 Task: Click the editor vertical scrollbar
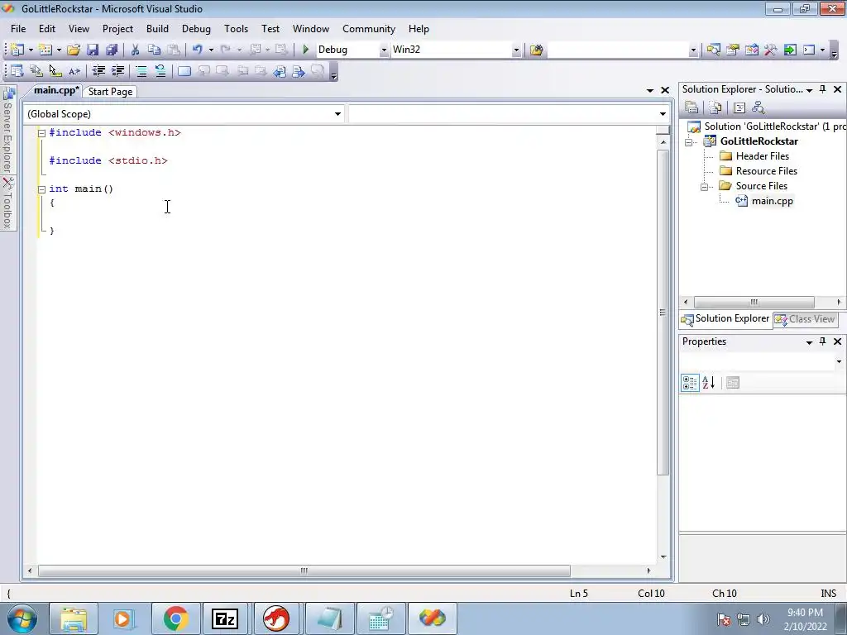[x=663, y=313]
